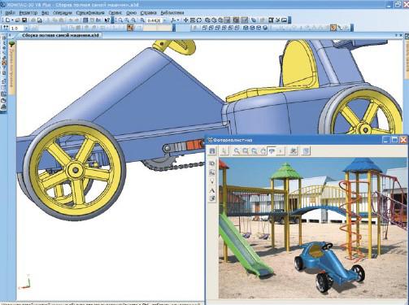Screen dimensions: 409x305
Task: Open the Вид menu
Action: 45,13
